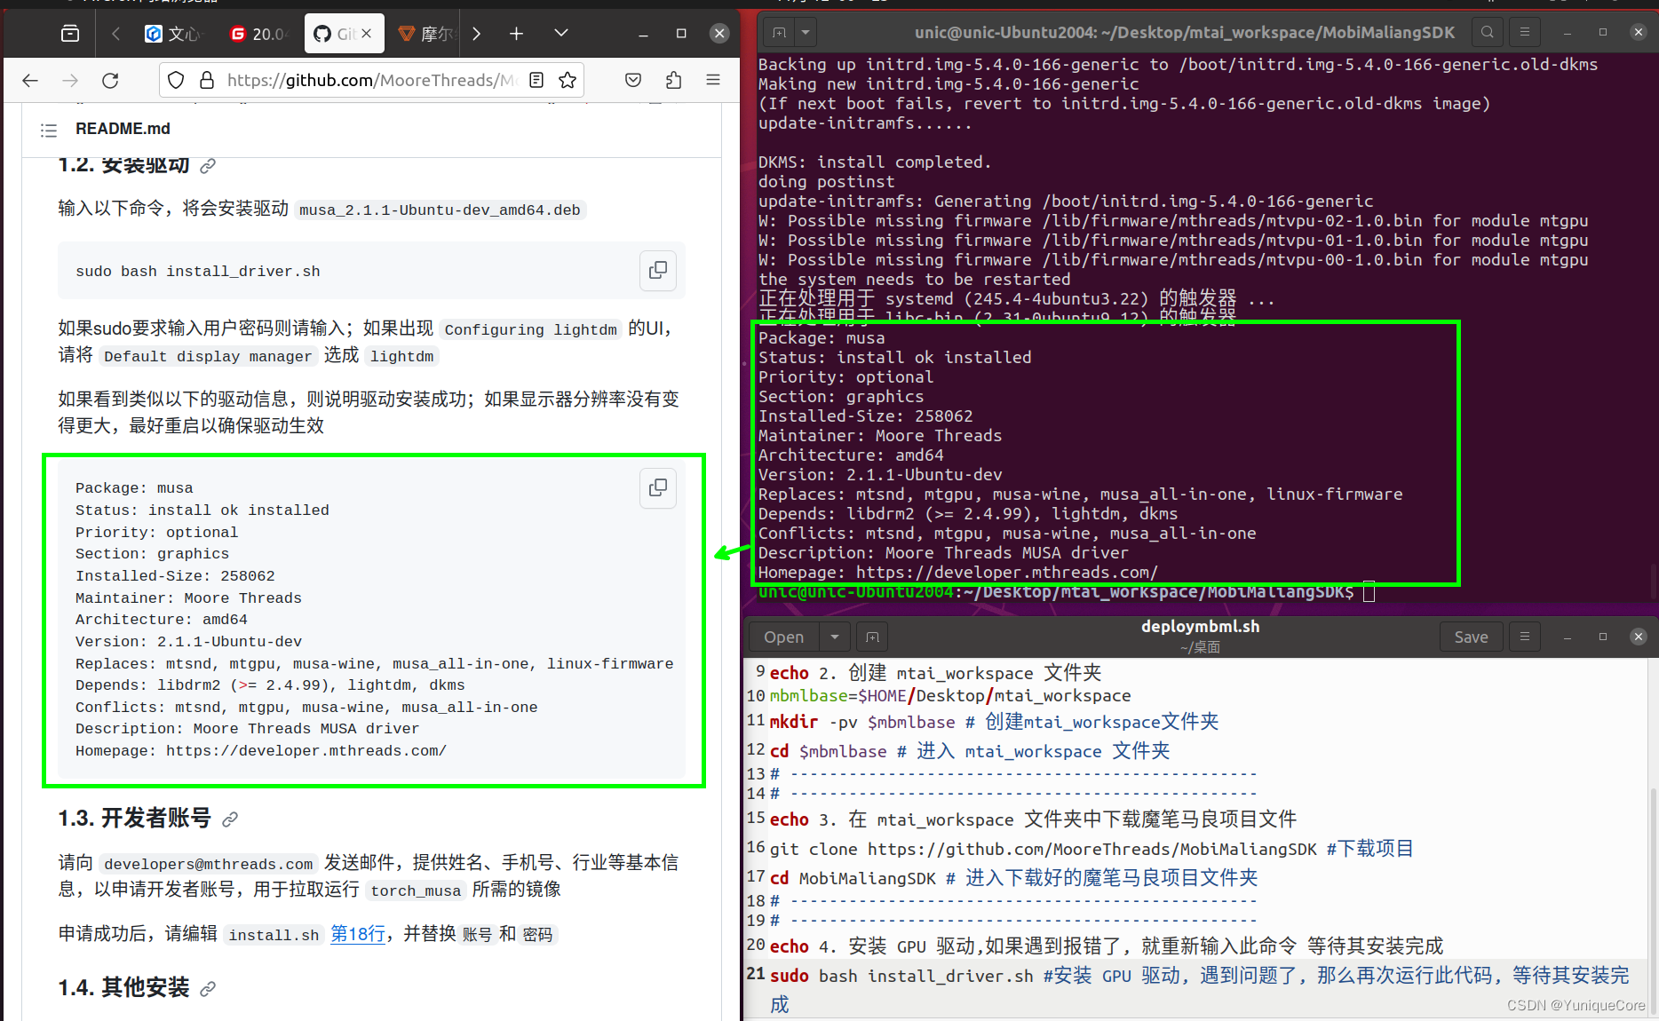Click README.md file title
The height and width of the screenshot is (1021, 1659).
123,130
